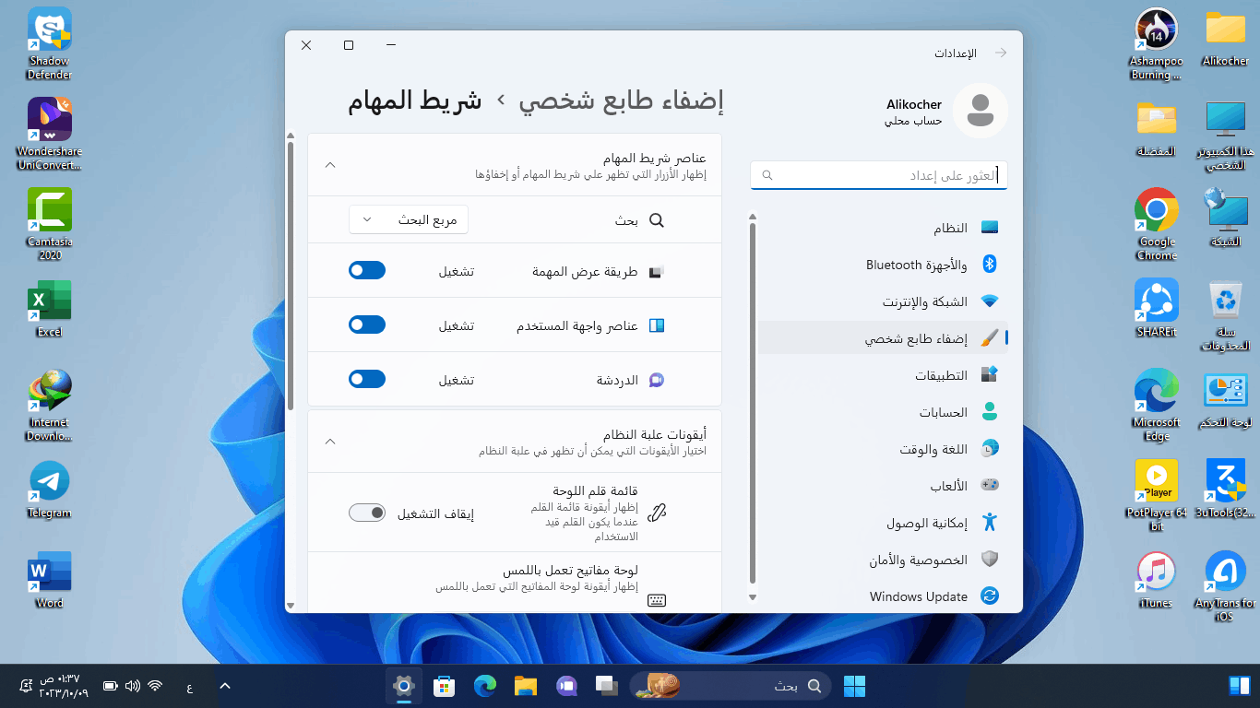Click the sidebar navigation scrollbar

(753, 406)
